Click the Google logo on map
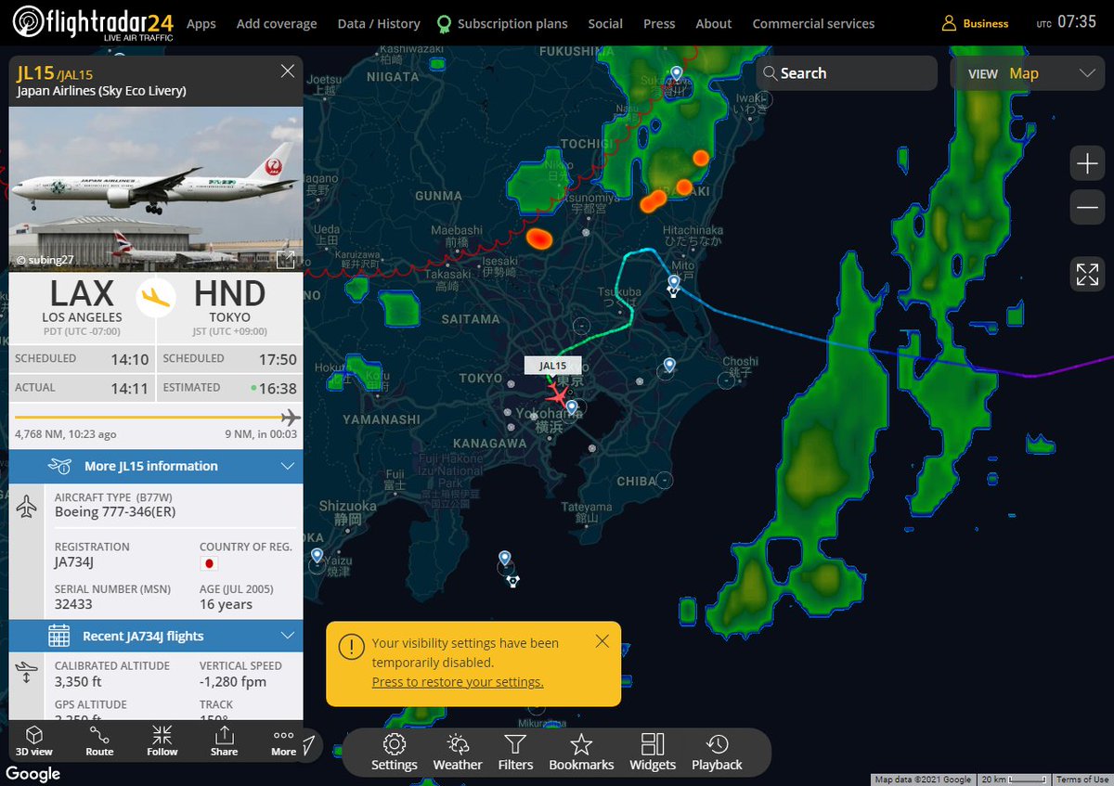This screenshot has width=1114, height=786. 33,774
